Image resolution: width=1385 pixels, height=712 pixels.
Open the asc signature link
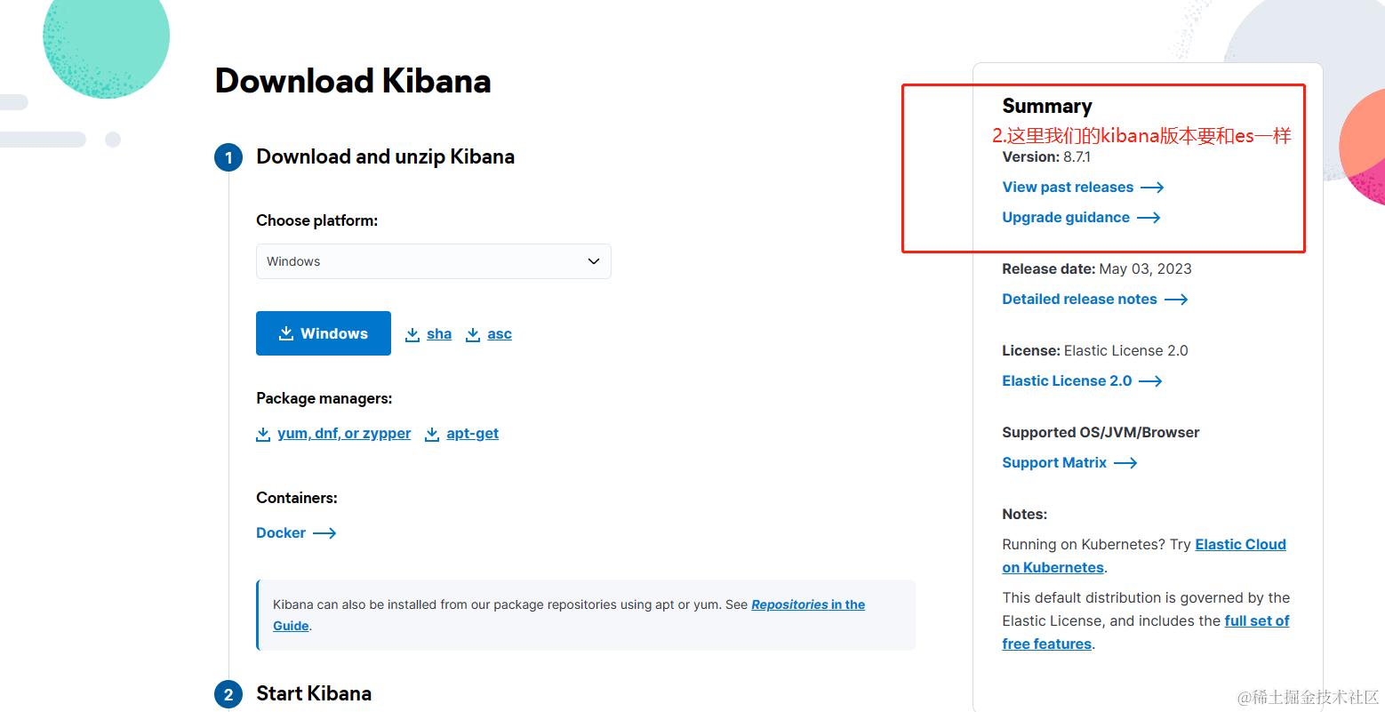coord(500,334)
